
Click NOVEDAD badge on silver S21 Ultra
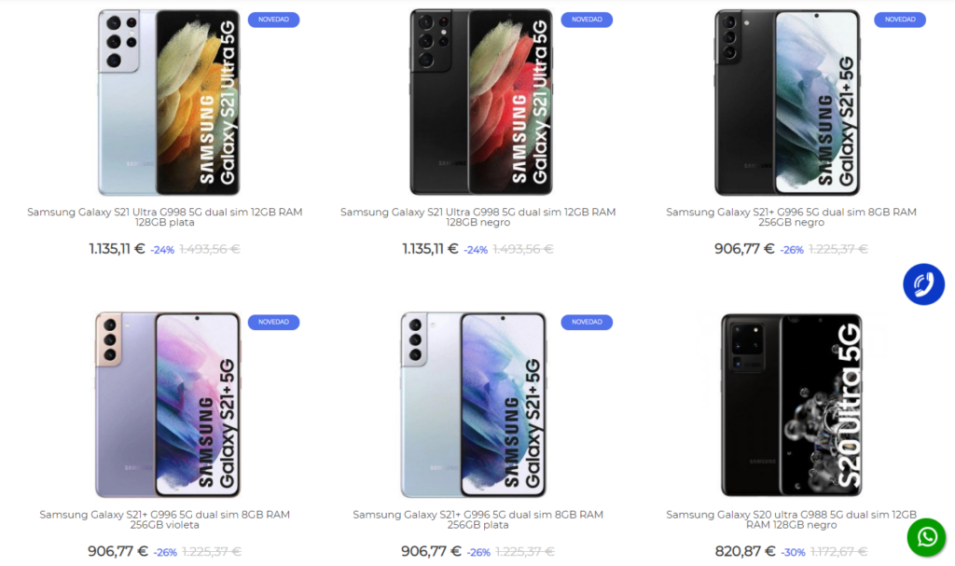coord(273,19)
